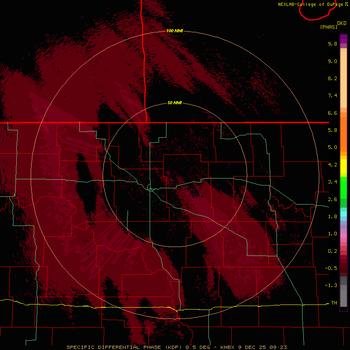Pick the cyan segment of the color bar
This screenshot has height=350, width=350.
coord(343,213)
